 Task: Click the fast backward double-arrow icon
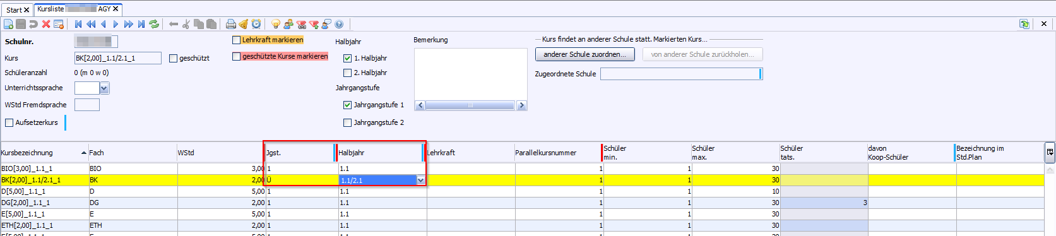(x=91, y=24)
